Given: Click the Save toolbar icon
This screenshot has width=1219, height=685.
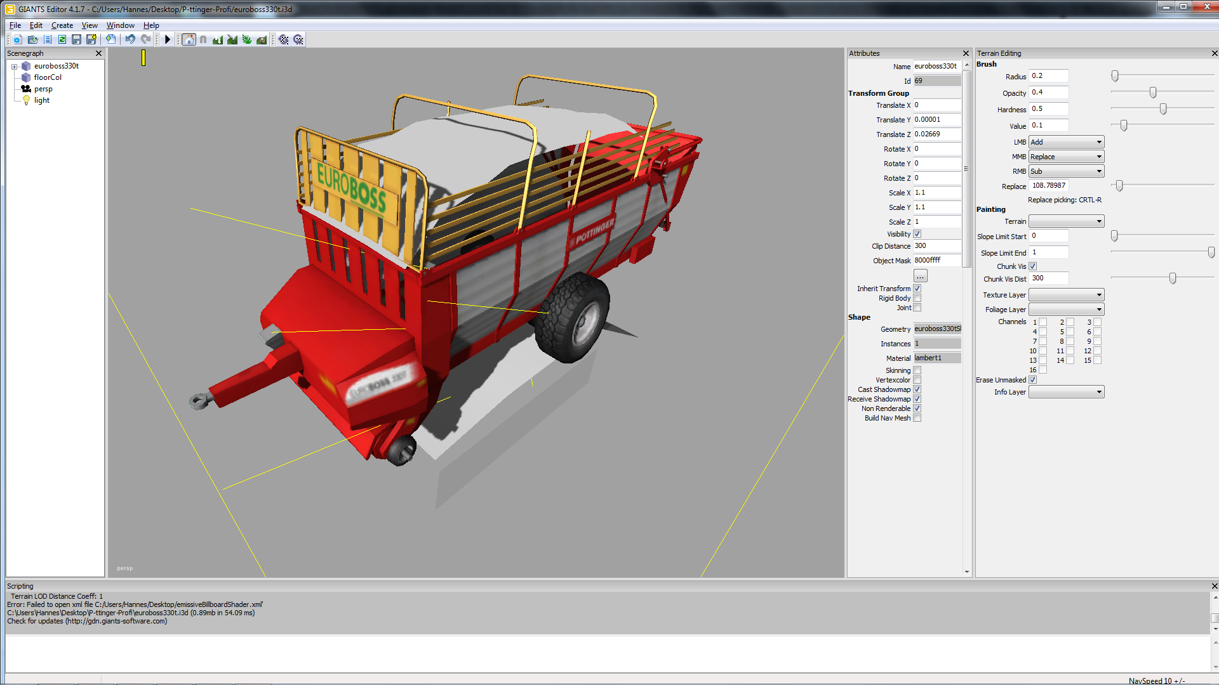Looking at the screenshot, I should pos(77,39).
